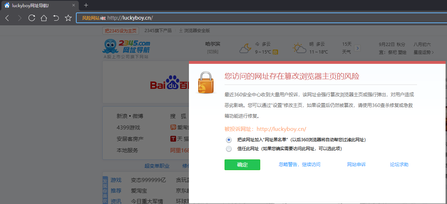Viewport: 447px width, 204px height.
Task: Click today's cloudy night weather icon
Action: click(245, 48)
